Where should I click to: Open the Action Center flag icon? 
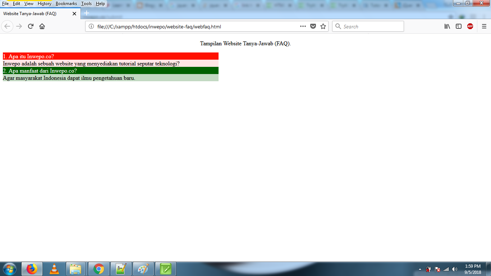437,269
